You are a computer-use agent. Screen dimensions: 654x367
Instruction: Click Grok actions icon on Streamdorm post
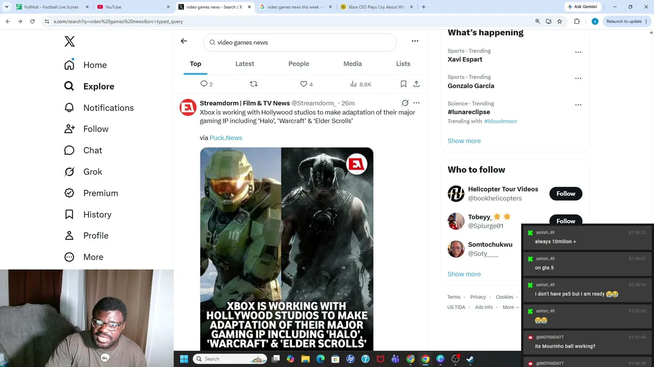(405, 103)
